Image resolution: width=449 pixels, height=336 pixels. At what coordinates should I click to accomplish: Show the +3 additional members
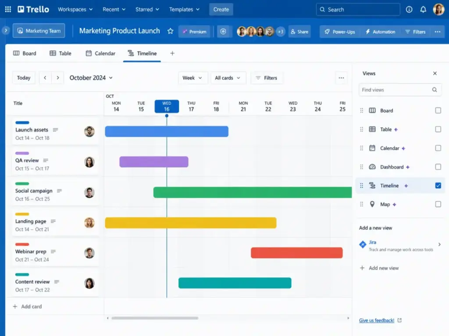pos(281,31)
